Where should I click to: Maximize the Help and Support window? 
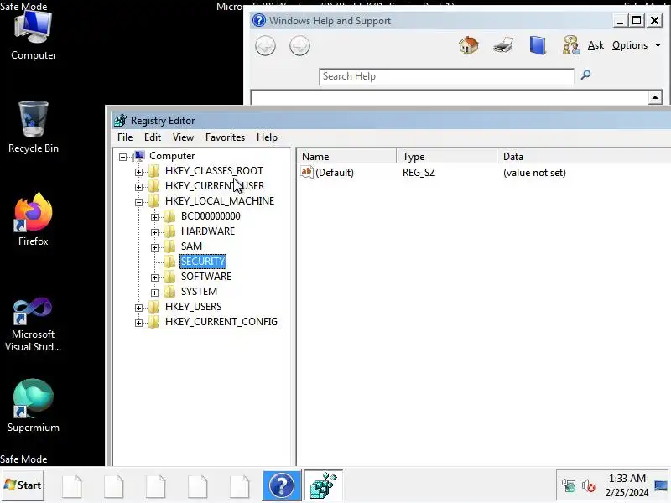637,20
